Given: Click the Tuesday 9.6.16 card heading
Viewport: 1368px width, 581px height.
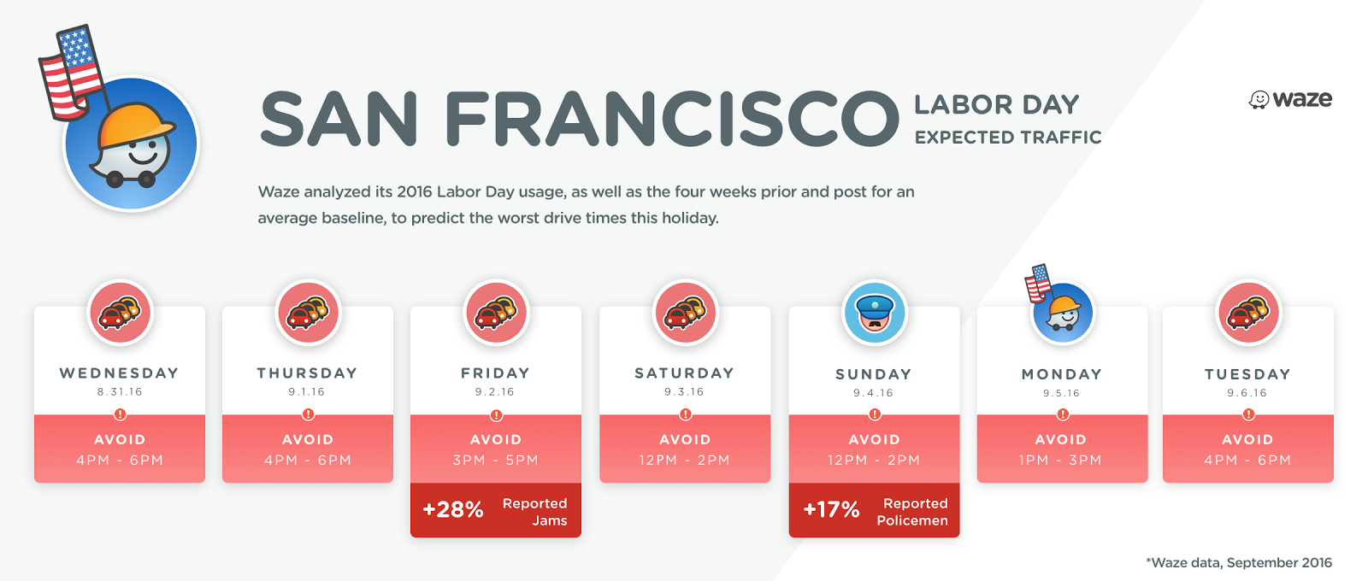Looking at the screenshot, I should [x=1248, y=382].
